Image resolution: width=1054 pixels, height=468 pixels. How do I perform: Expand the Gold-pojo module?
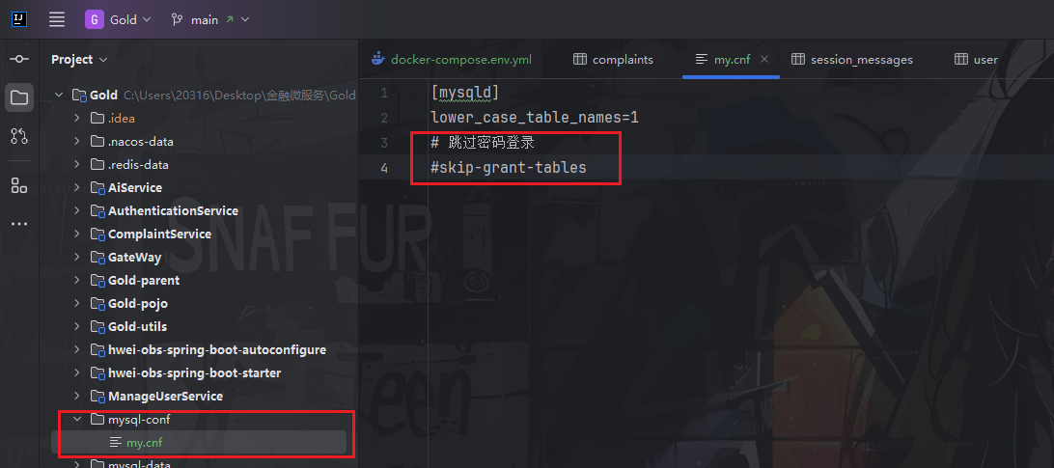click(77, 304)
